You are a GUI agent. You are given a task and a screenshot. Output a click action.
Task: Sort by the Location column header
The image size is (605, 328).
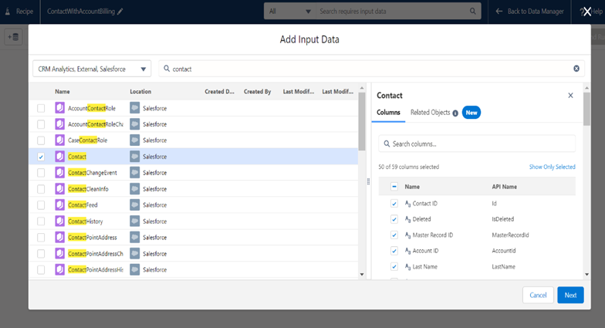[140, 91]
